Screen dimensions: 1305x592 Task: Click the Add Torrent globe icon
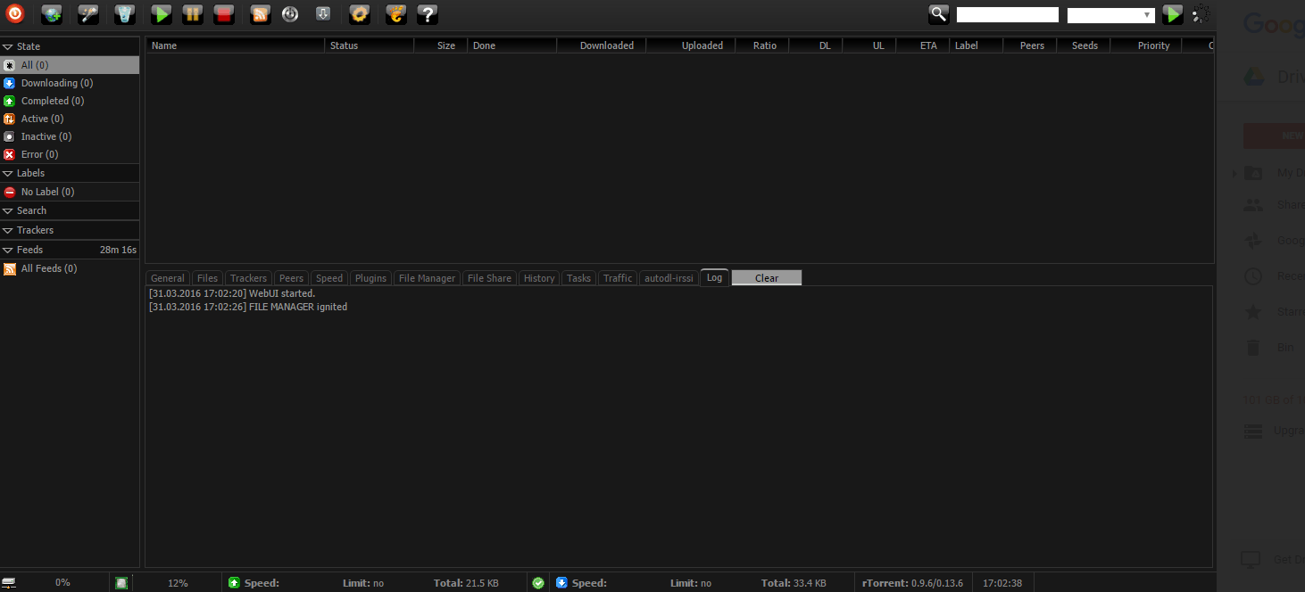(x=52, y=13)
